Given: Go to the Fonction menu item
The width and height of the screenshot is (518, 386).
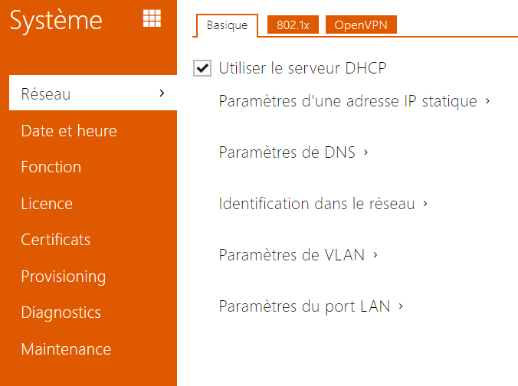Looking at the screenshot, I should click(x=51, y=167).
